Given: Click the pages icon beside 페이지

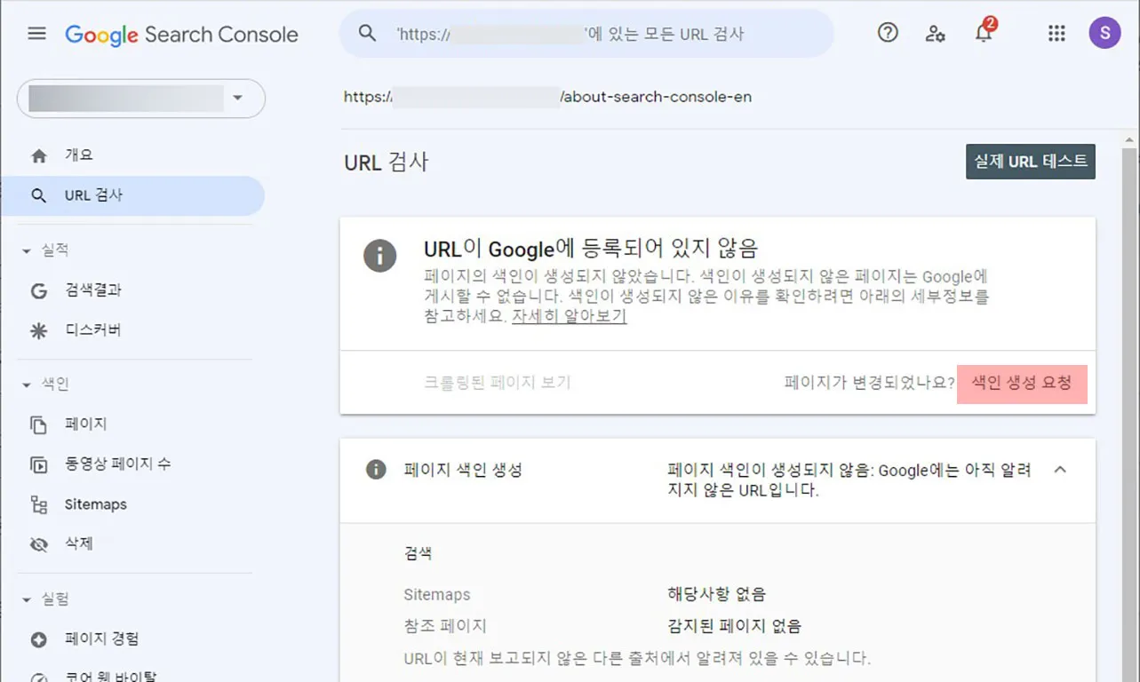Looking at the screenshot, I should coord(38,424).
